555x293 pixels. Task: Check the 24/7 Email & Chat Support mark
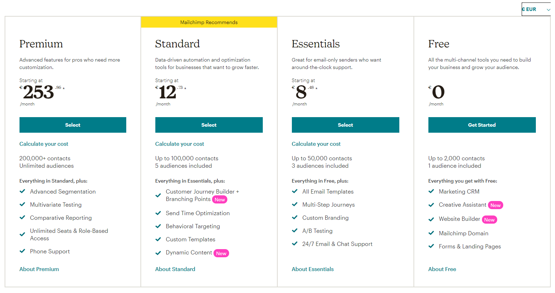coord(294,244)
